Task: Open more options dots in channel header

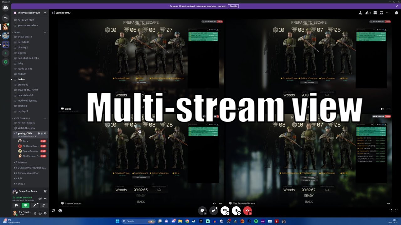Action: coord(388,13)
